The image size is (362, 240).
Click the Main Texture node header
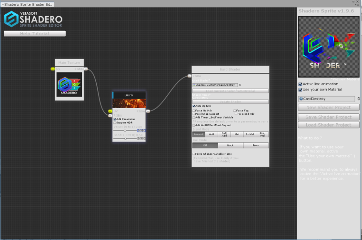70,62
